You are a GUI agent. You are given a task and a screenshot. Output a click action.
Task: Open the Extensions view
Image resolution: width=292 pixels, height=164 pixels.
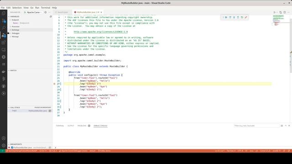(4, 42)
